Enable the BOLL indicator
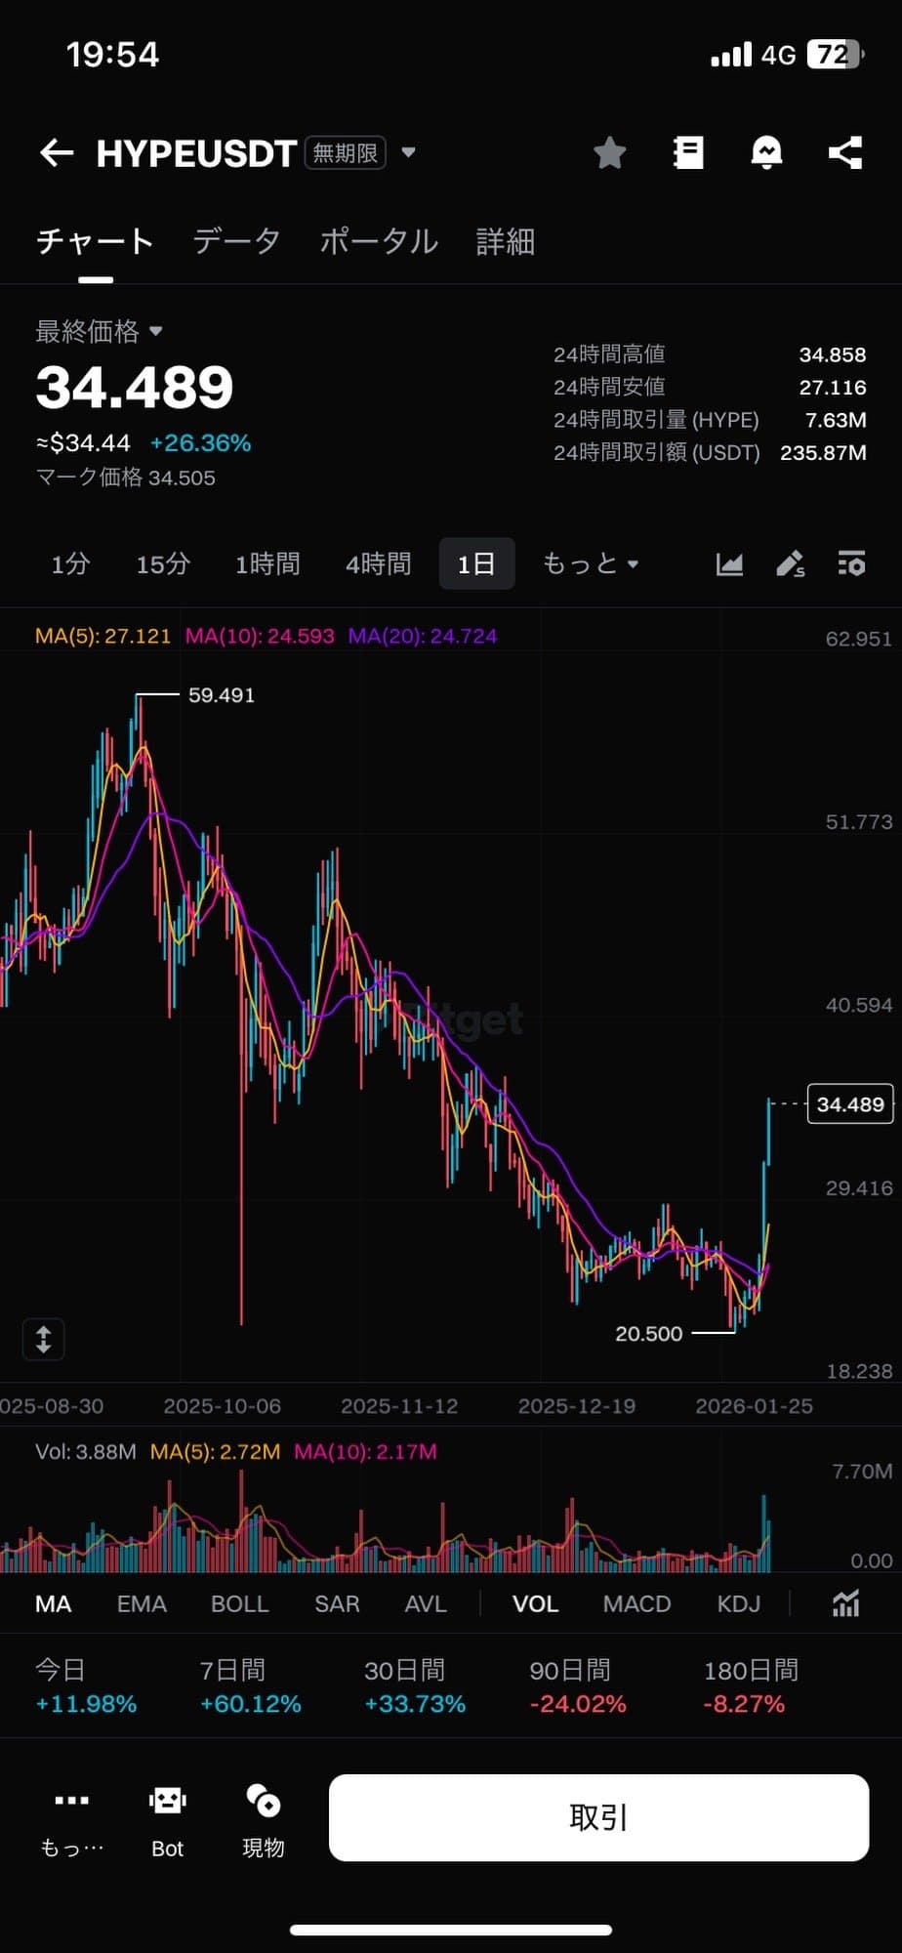 pyautogui.click(x=239, y=1604)
